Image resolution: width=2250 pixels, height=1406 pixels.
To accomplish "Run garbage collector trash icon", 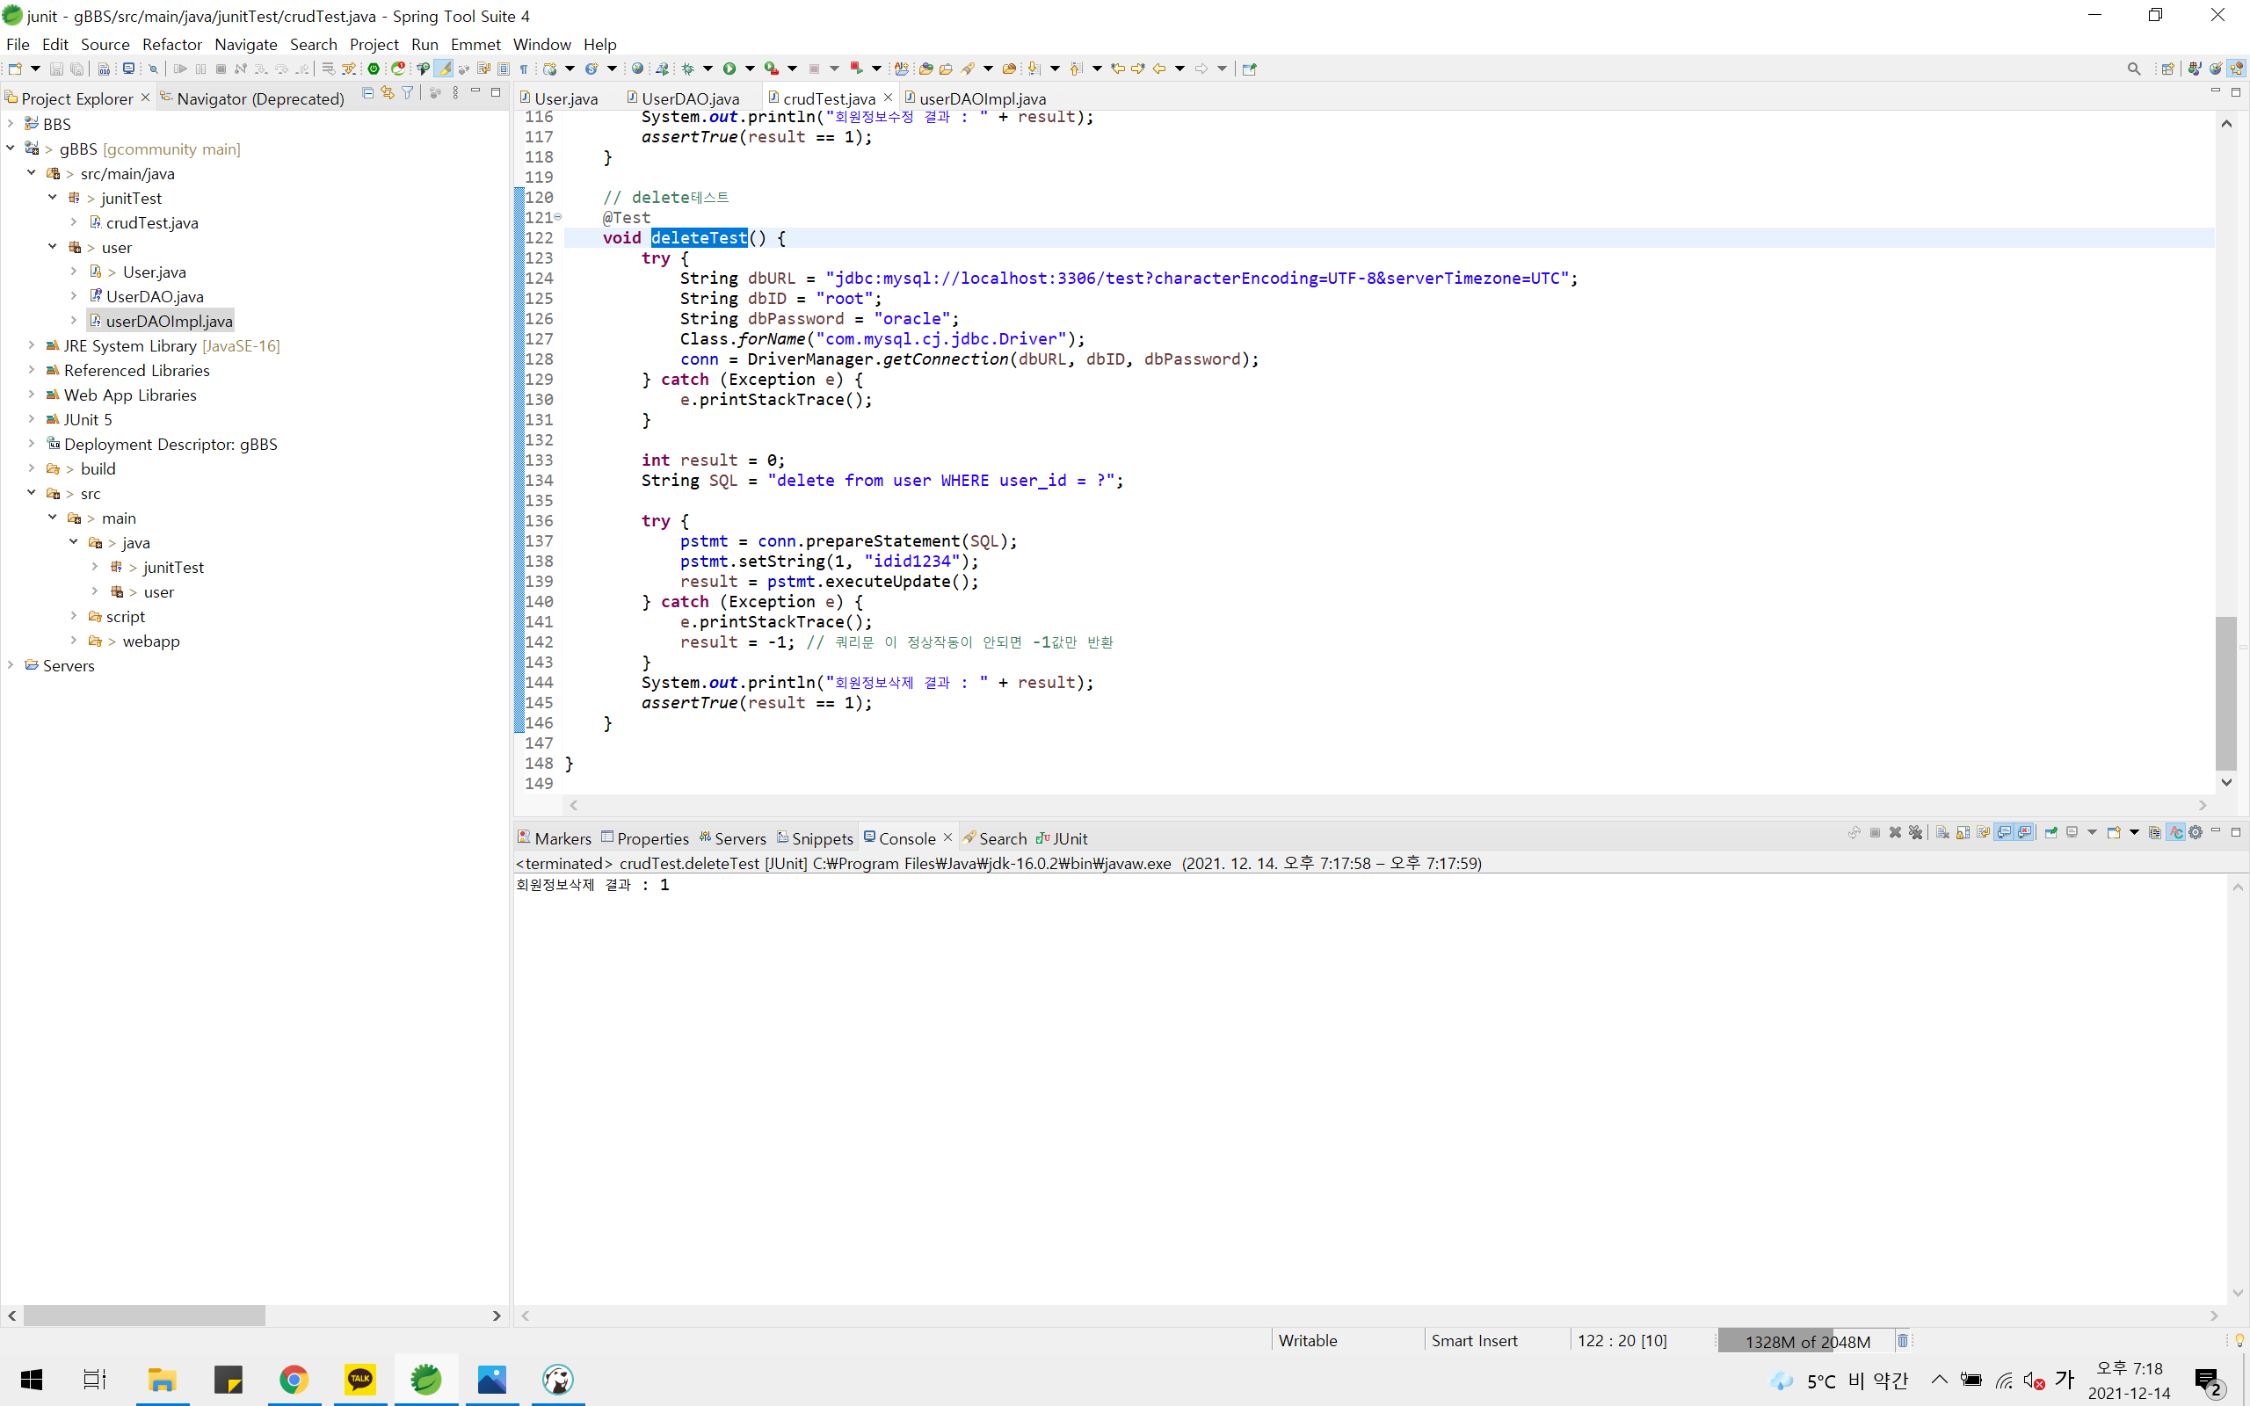I will click(1902, 1340).
